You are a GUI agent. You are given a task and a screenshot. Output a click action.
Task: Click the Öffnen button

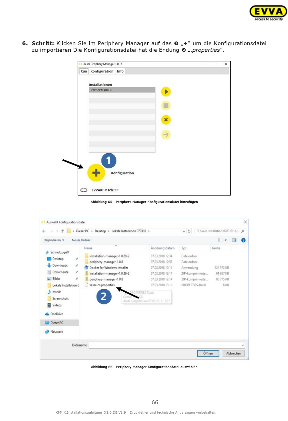click(208, 353)
